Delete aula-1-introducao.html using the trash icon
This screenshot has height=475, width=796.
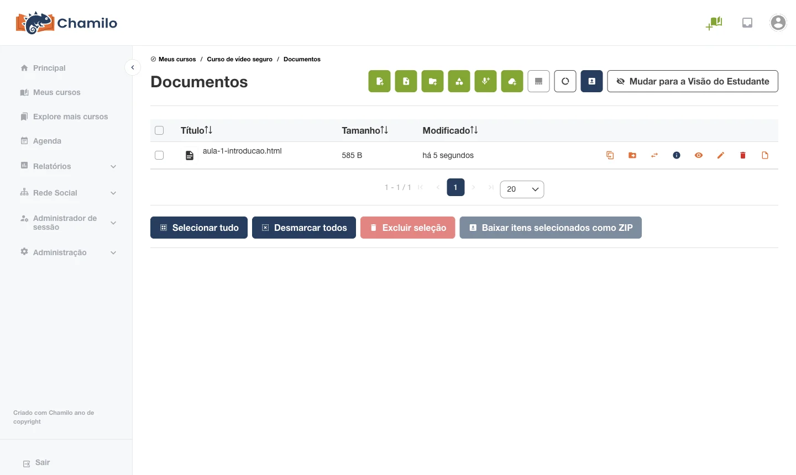[743, 155]
